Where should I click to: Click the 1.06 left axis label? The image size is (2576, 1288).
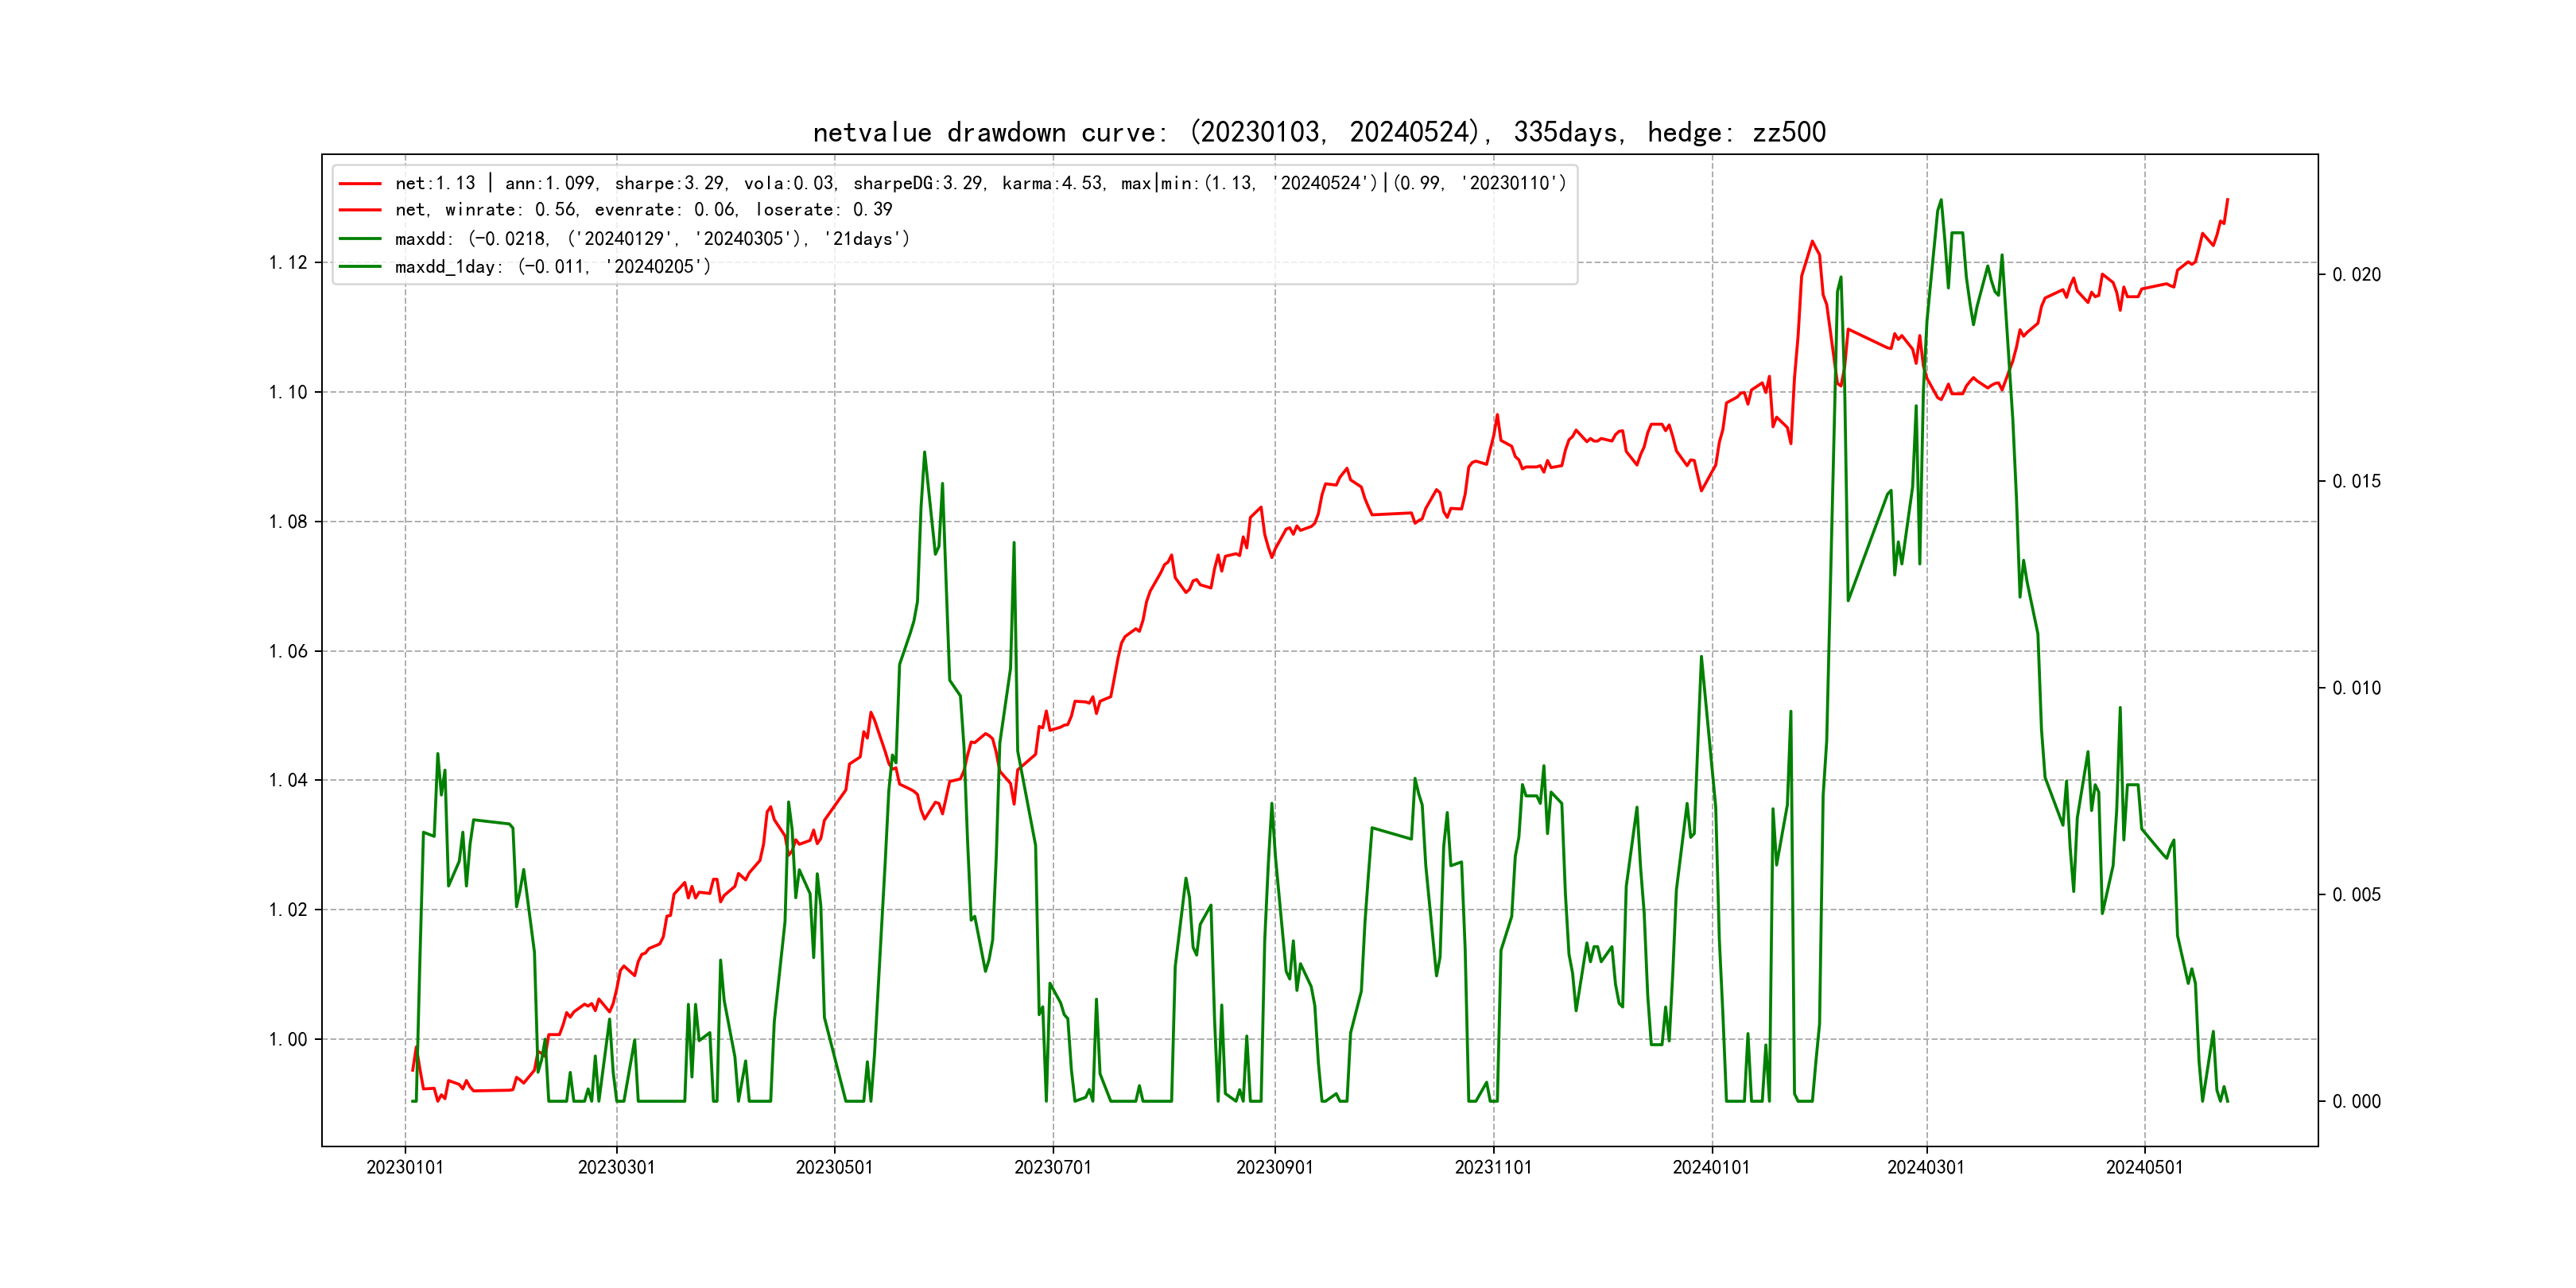[x=288, y=652]
